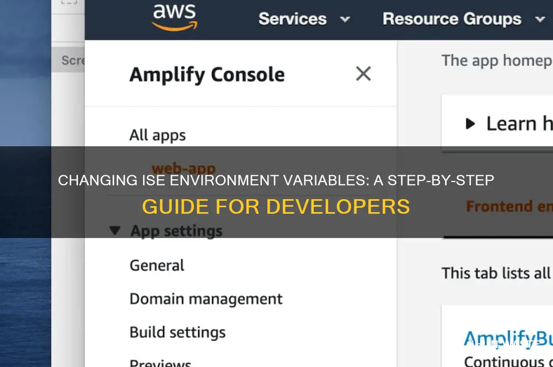Viewport: 553px width, 367px height.
Task: Collapse the App settings section
Action: point(114,231)
